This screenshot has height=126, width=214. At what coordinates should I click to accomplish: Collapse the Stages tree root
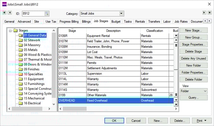[x=10, y=31]
